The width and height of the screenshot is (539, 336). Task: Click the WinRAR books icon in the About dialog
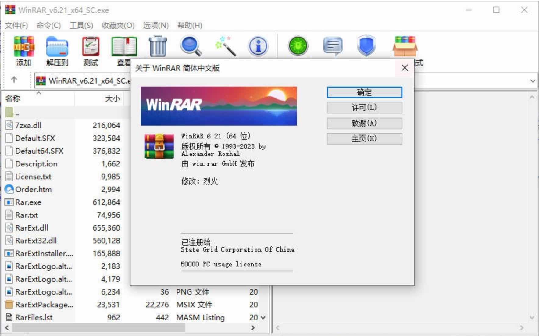159,146
